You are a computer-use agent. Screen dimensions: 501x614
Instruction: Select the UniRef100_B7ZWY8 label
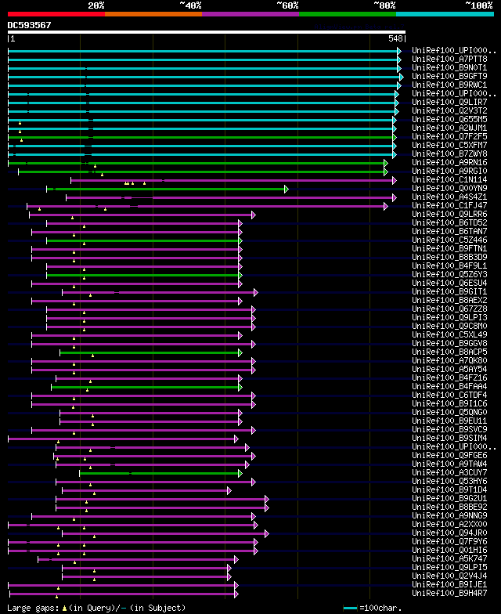point(449,153)
